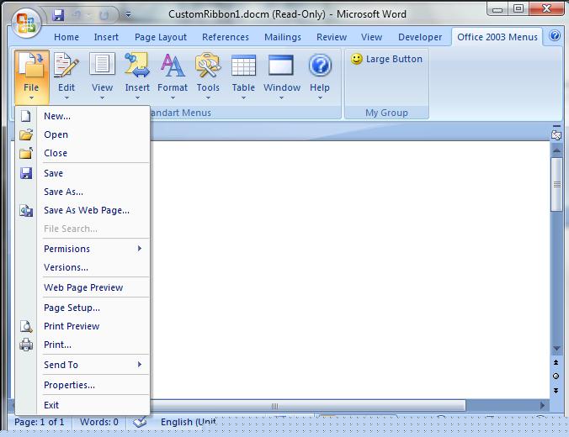Click the magnifier icon beside Print Preview
Screen dimensions: 569x437
pyautogui.click(x=26, y=326)
